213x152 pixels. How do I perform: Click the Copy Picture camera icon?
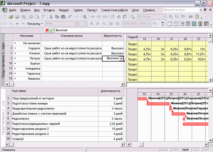[191, 17]
